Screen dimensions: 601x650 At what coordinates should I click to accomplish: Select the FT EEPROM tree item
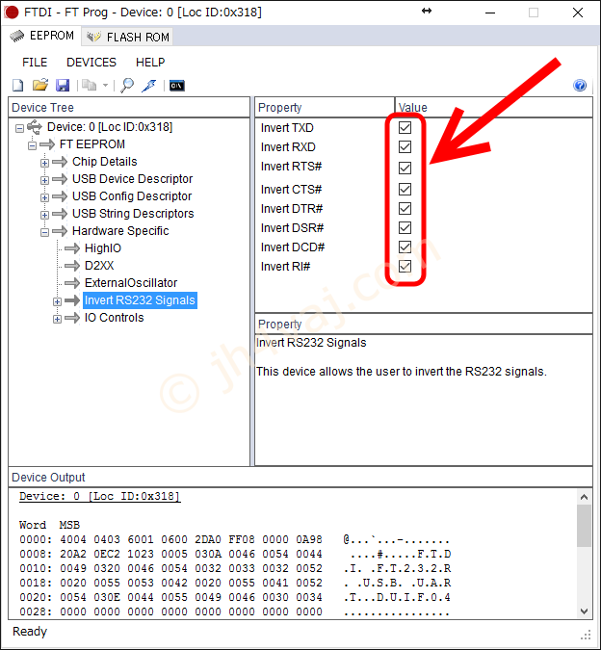point(92,144)
